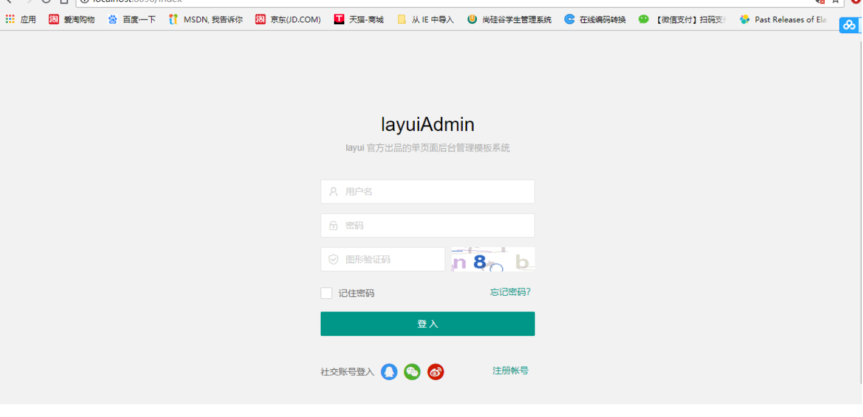Click the 社交账号登入 label
Viewport: 863px width, 417px height.
[x=347, y=372]
